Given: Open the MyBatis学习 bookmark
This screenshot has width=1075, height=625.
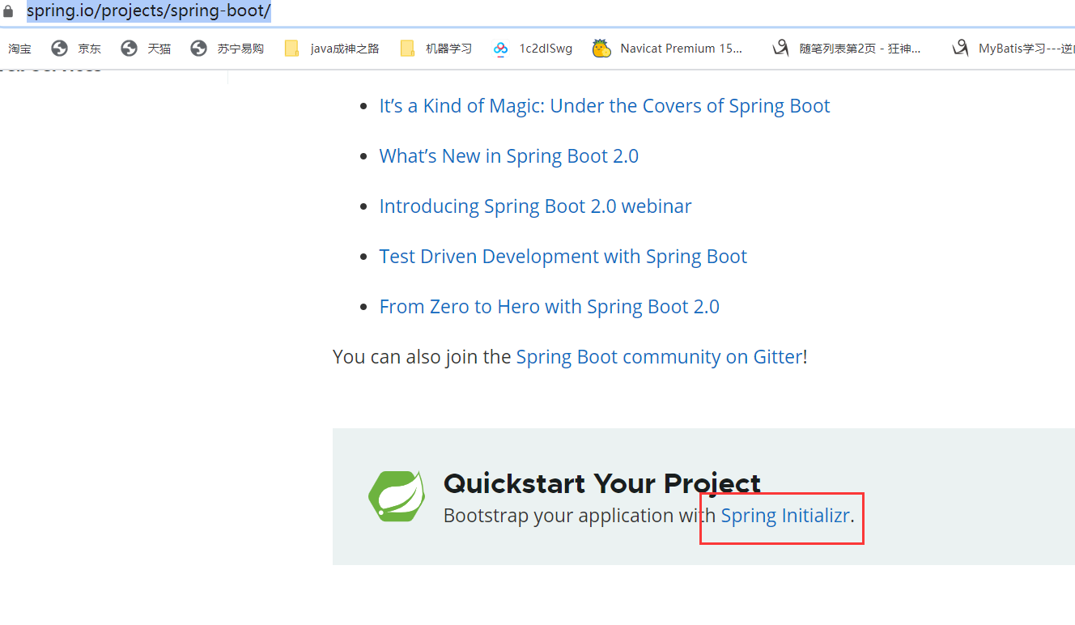Looking at the screenshot, I should click(1026, 49).
